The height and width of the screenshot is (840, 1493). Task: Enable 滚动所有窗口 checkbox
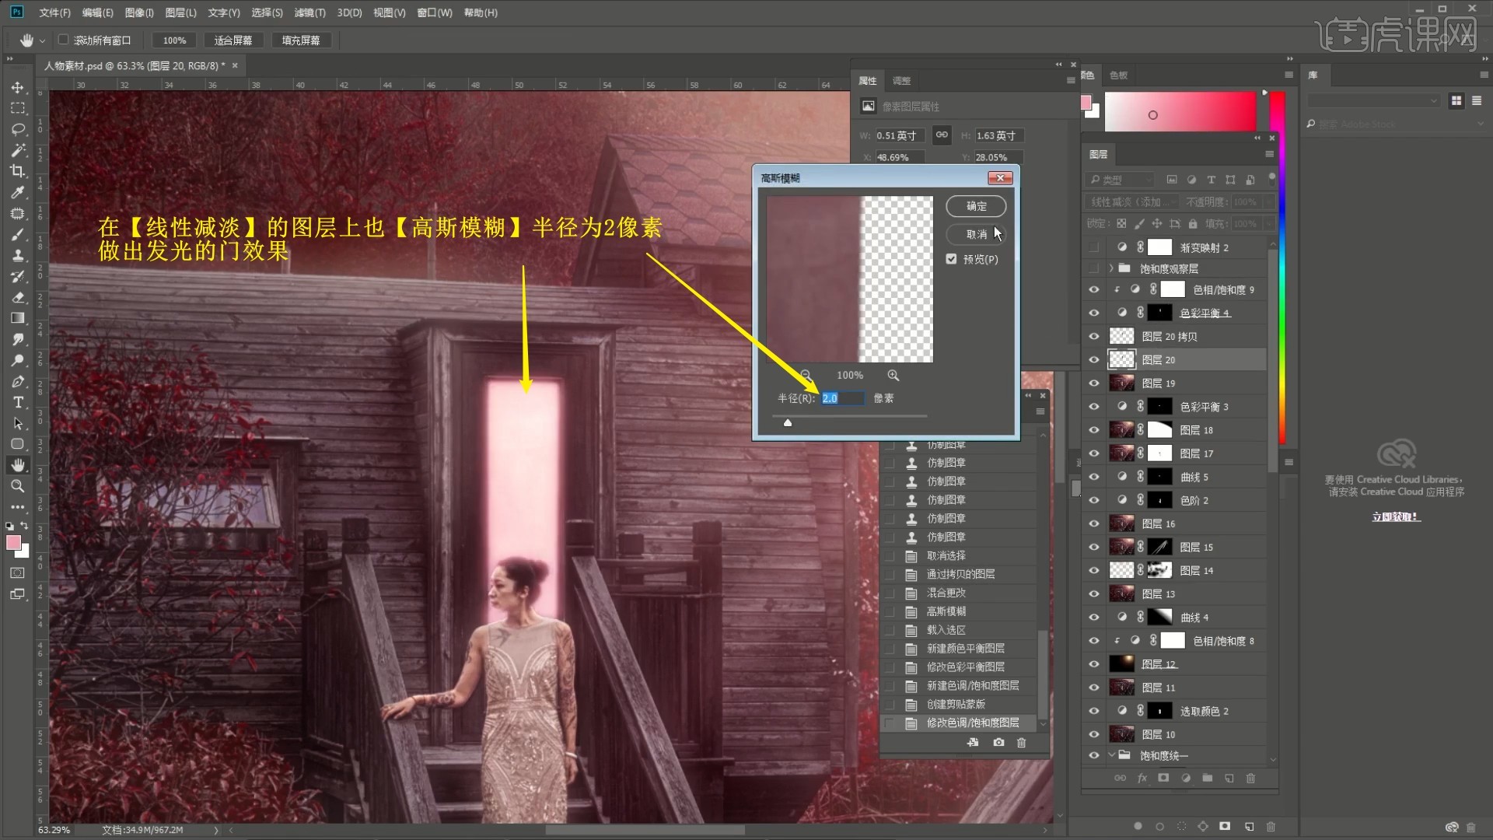coord(64,40)
